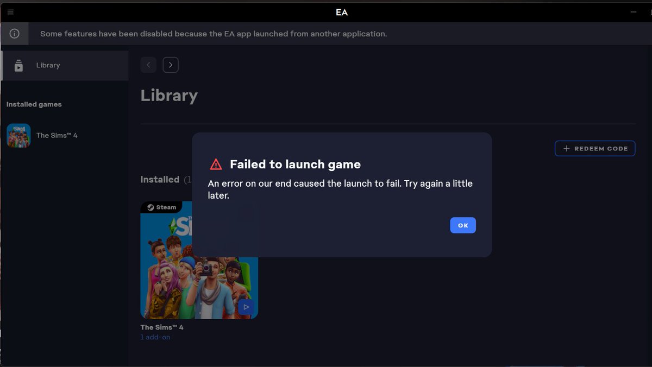The image size is (652, 367).
Task: Click the "Installed games" sidebar heading
Action: (34, 104)
